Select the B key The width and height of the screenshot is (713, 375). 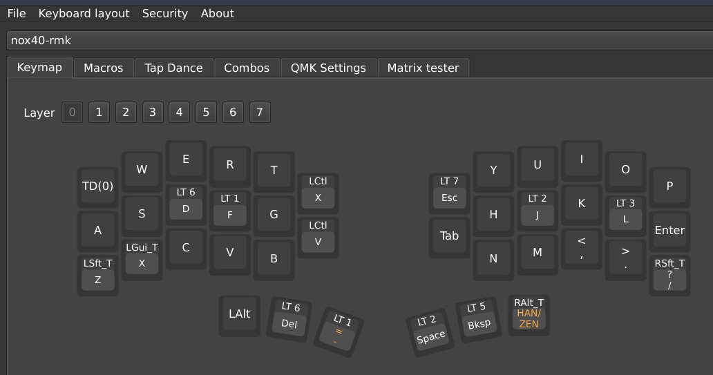[x=274, y=260]
